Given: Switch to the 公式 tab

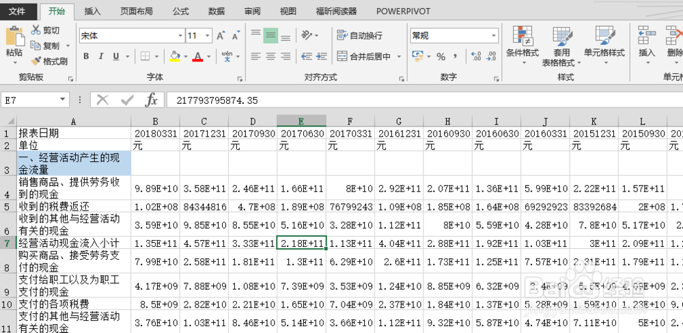Looking at the screenshot, I should [x=180, y=12].
